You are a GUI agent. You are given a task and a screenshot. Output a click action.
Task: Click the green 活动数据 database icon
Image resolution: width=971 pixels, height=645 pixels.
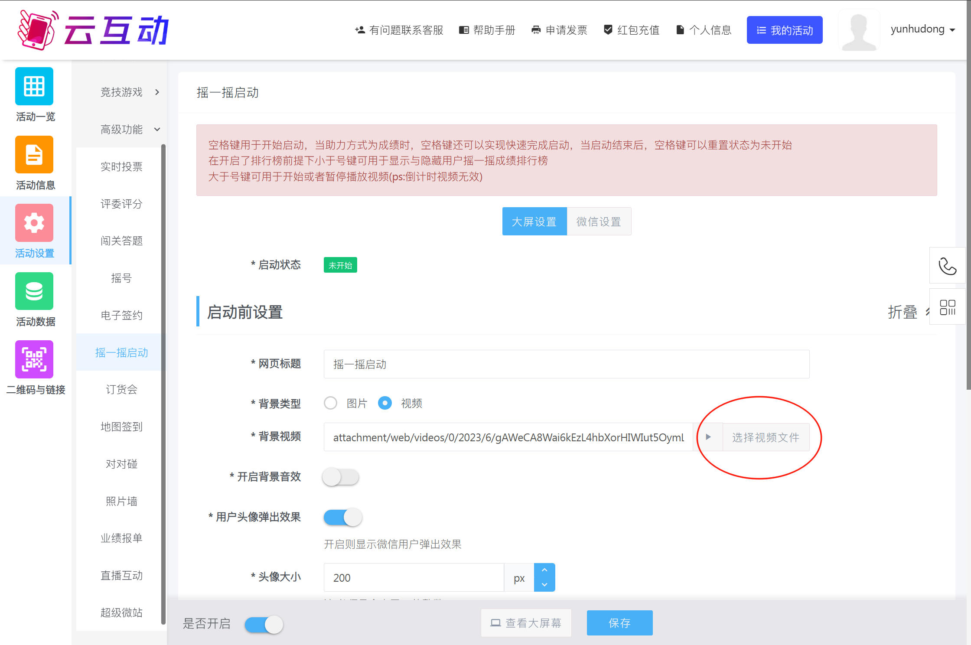click(x=34, y=291)
